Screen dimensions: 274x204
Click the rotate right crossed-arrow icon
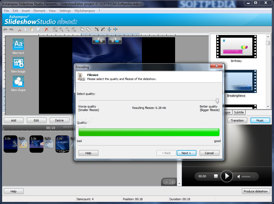click(103, 29)
